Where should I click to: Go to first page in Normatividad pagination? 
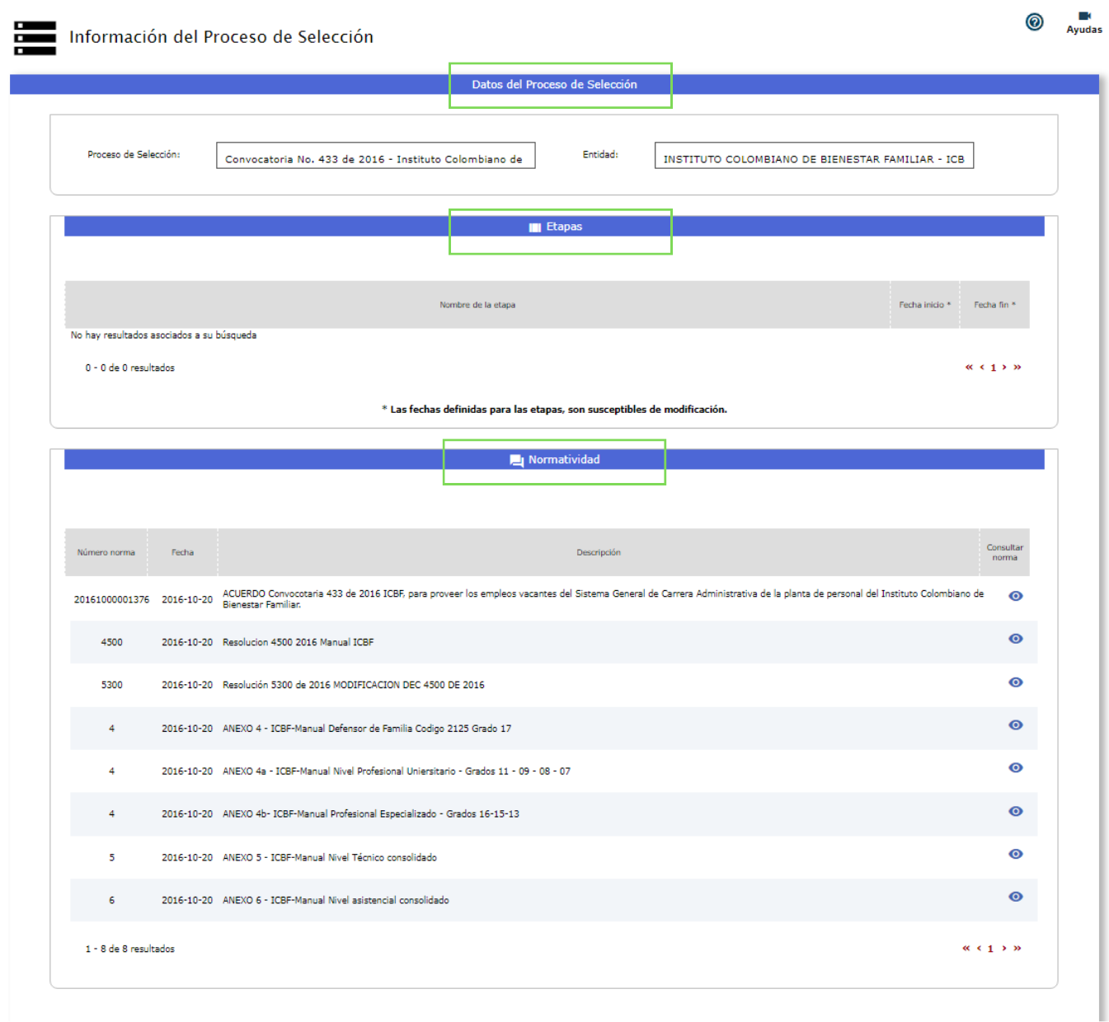[966, 949]
